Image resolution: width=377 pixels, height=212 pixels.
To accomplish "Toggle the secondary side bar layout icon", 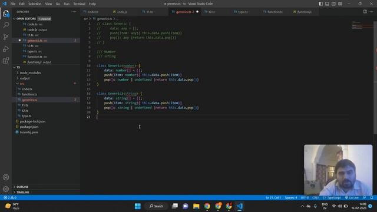I will (x=334, y=4).
